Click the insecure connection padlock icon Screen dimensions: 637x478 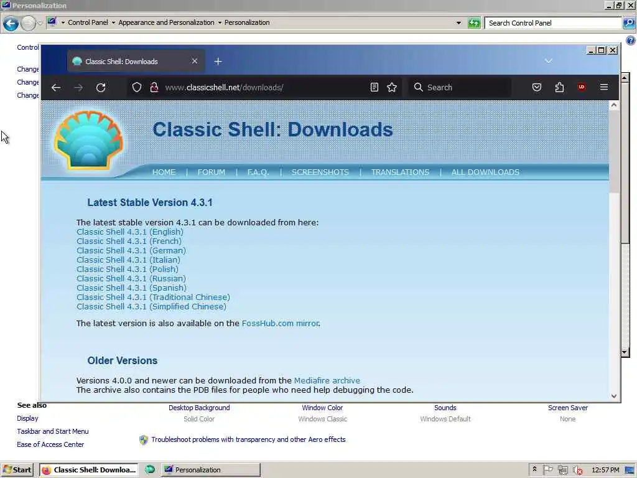pos(154,87)
